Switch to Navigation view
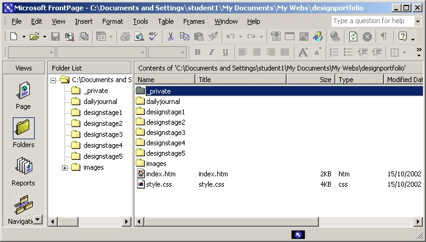 pos(23,210)
